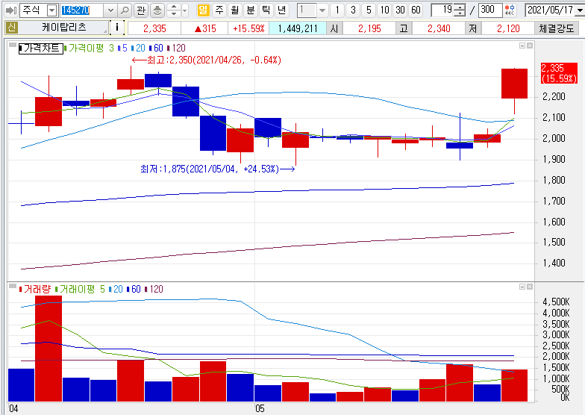585x415 pixels.
Task: Switch to the 주 weekly period
Action: click(219, 10)
